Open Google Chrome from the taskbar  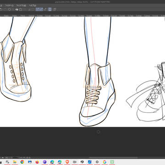click(x=22, y=162)
